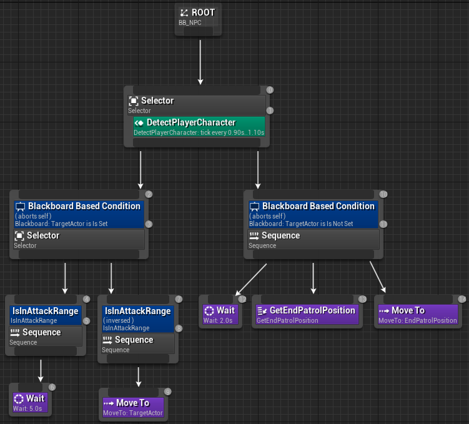Screen dimensions: 469x424
Task: Select the Sequence icon under inversed IsInAttackRange
Action: click(107, 340)
